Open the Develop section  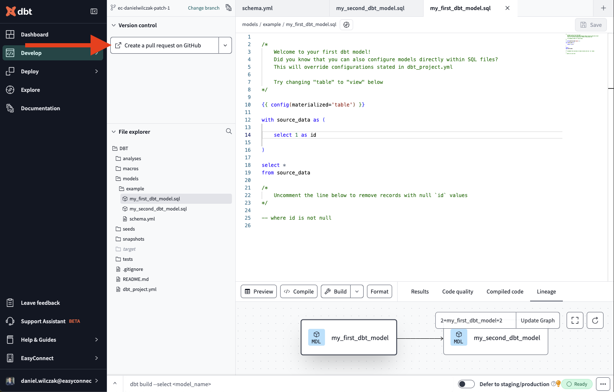coord(53,53)
